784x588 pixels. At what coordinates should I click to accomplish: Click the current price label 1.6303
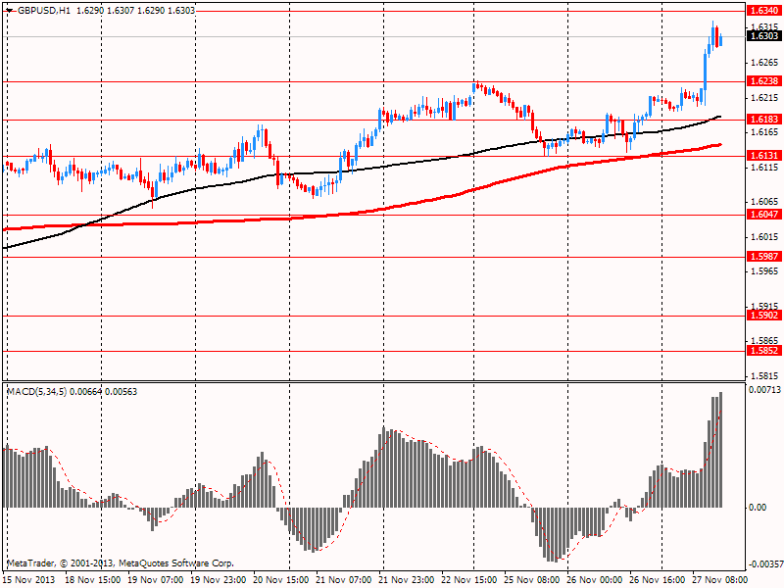[764, 36]
